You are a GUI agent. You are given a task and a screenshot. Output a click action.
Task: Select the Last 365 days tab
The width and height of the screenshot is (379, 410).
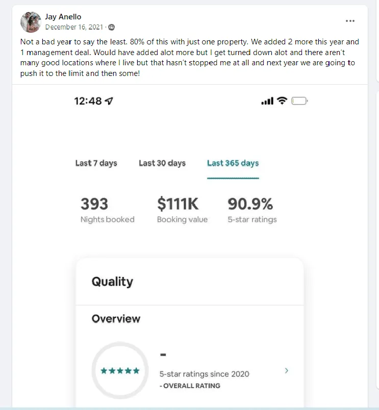point(233,163)
